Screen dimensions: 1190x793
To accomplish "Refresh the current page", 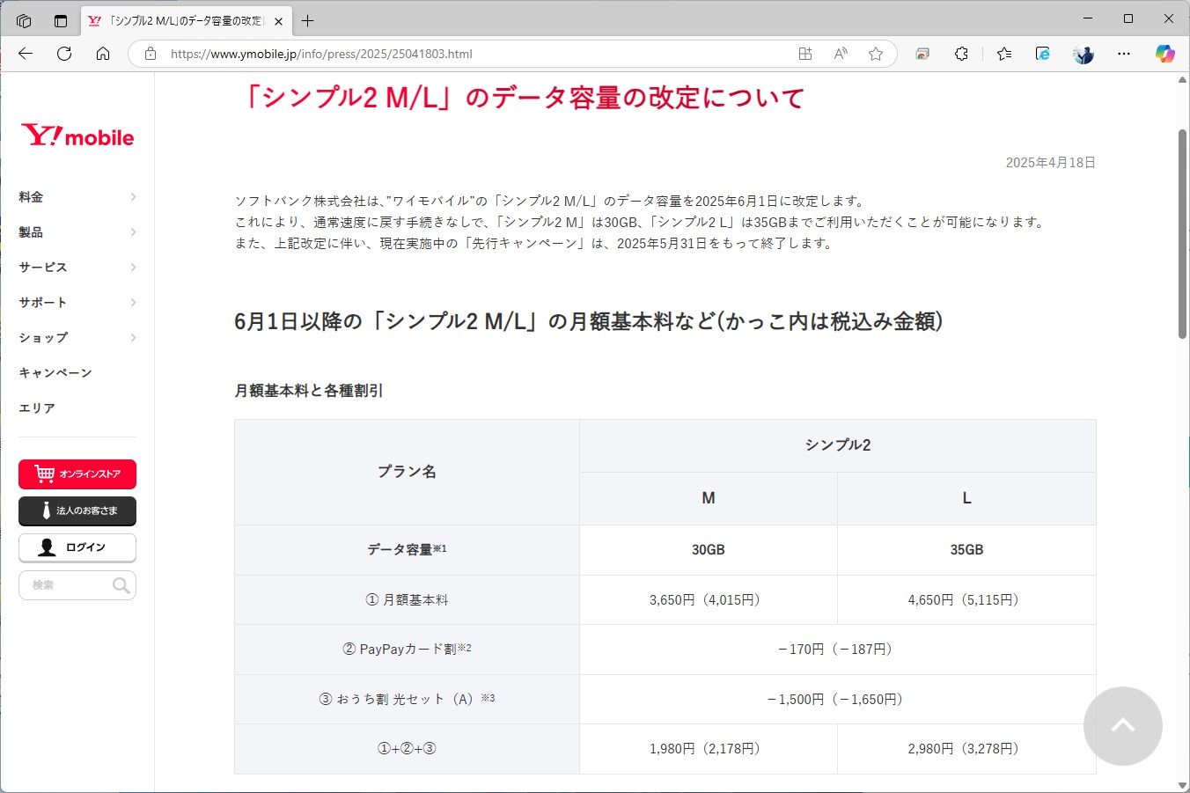I will tap(63, 53).
